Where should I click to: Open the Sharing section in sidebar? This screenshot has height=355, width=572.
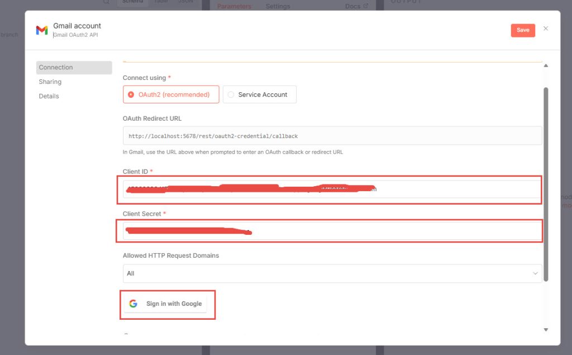[x=50, y=82]
